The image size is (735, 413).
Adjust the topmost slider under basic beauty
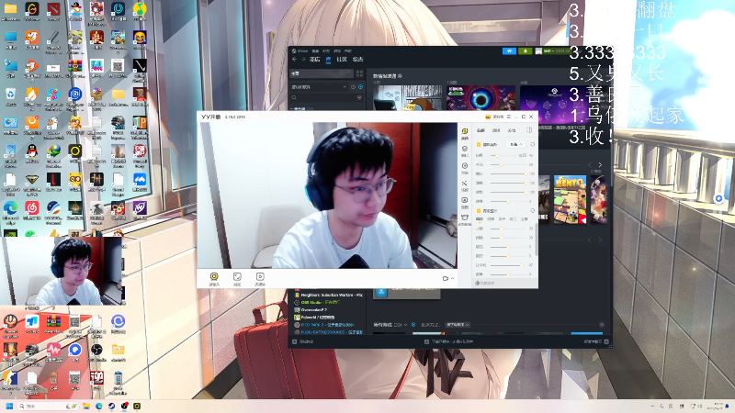click(x=504, y=155)
